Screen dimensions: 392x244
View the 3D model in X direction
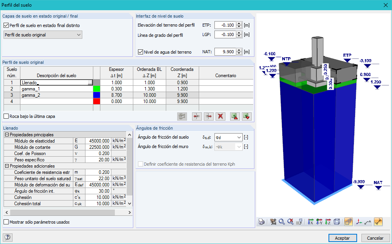click(x=310, y=222)
